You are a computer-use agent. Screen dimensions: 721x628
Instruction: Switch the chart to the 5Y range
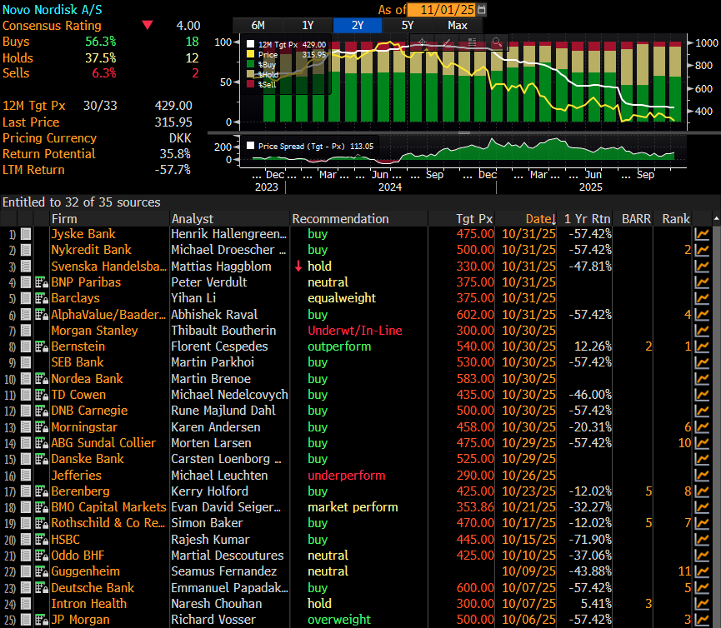pyautogui.click(x=408, y=25)
